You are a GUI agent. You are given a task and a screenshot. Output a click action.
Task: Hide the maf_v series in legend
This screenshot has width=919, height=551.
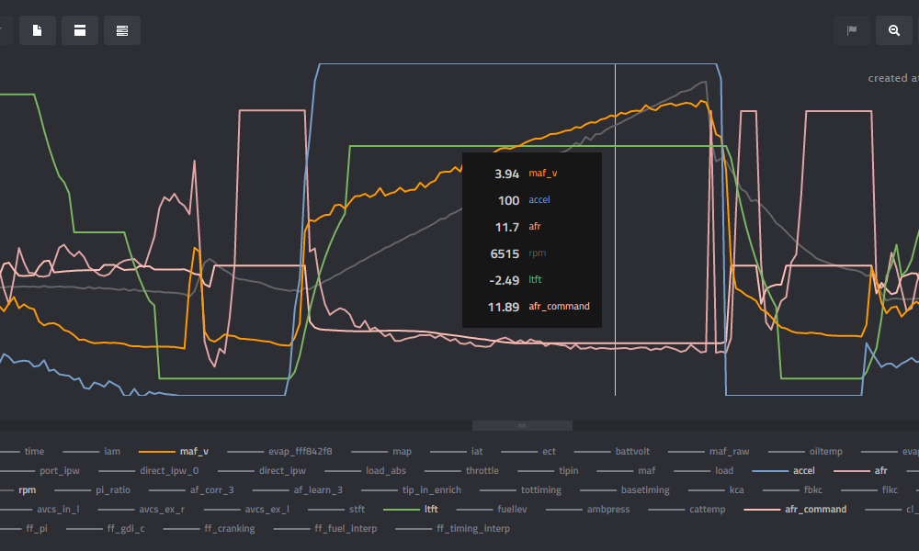click(x=193, y=452)
